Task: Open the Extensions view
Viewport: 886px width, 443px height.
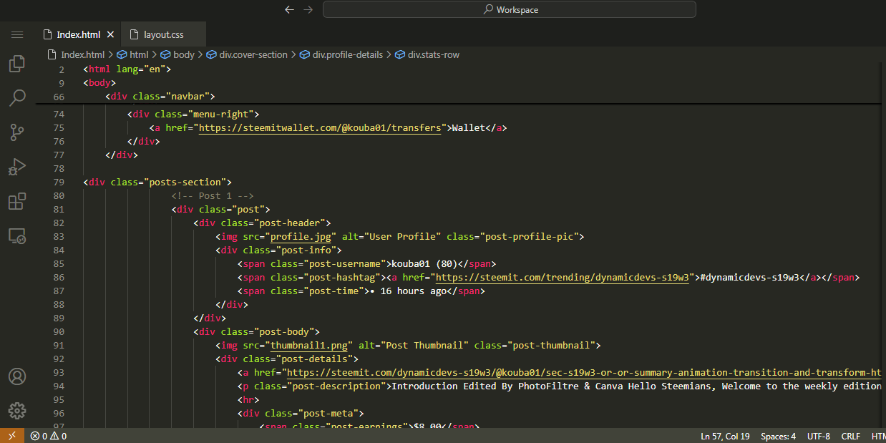Action: [x=17, y=201]
